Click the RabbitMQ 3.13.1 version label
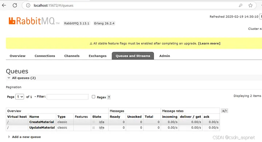The height and width of the screenshot is (142, 262). coord(76,23)
